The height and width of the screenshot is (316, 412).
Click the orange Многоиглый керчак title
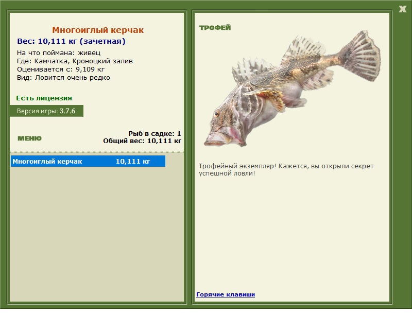tap(98, 30)
